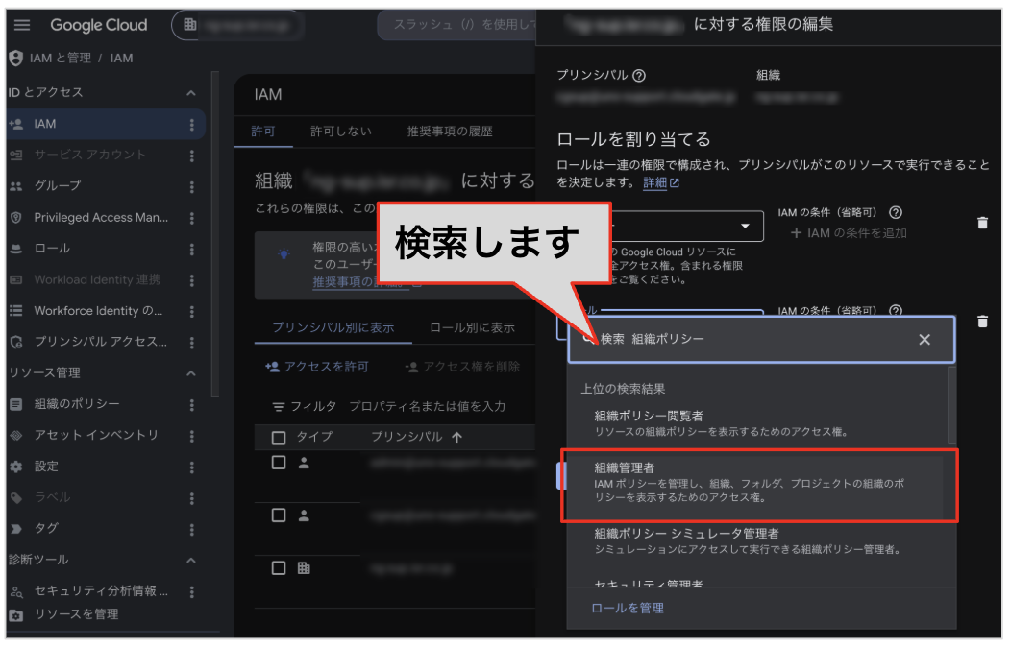Open the first role dropdown arrow
Viewport: 1011px width, 647px height.
[746, 226]
